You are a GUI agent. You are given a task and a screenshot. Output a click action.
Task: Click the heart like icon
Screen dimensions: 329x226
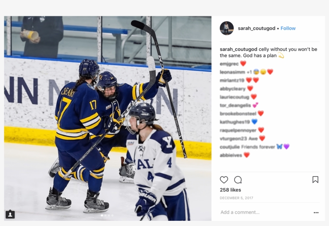pos(224,180)
